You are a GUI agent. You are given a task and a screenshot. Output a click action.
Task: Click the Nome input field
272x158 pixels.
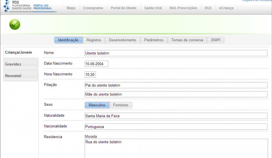click(x=176, y=53)
